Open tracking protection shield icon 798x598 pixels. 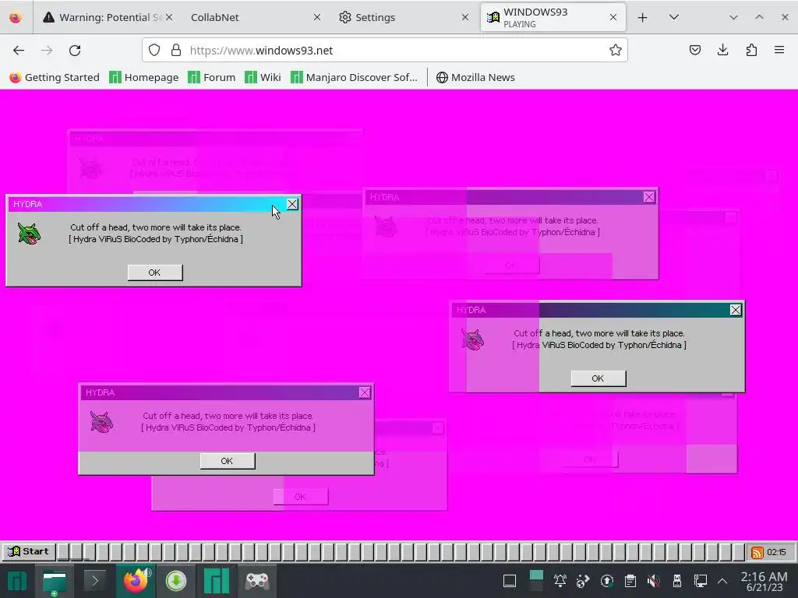(x=154, y=50)
